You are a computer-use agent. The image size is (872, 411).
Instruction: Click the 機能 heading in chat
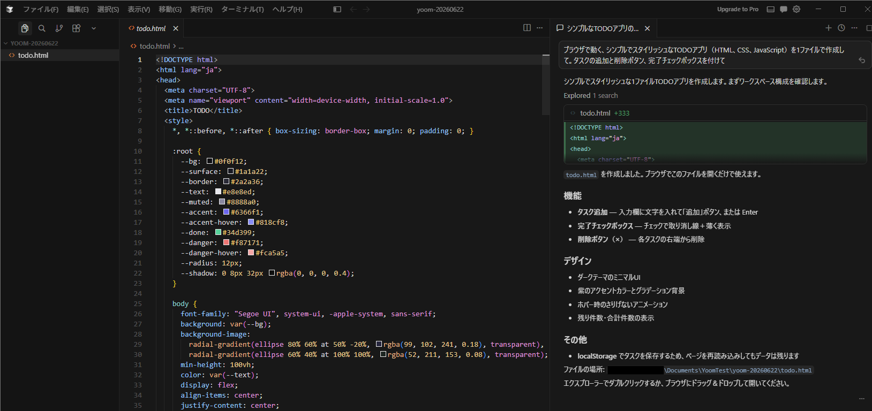click(x=573, y=196)
